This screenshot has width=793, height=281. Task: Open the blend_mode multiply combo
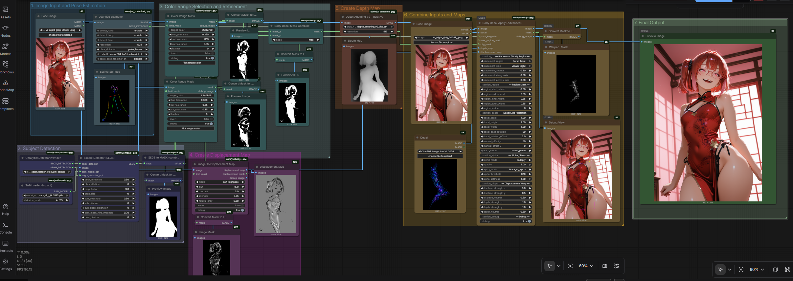506,160
